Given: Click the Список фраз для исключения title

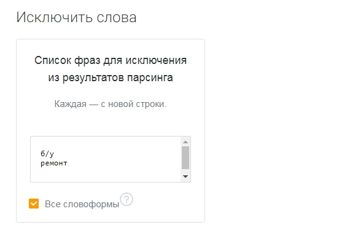Looking at the screenshot, I should click(x=111, y=60).
